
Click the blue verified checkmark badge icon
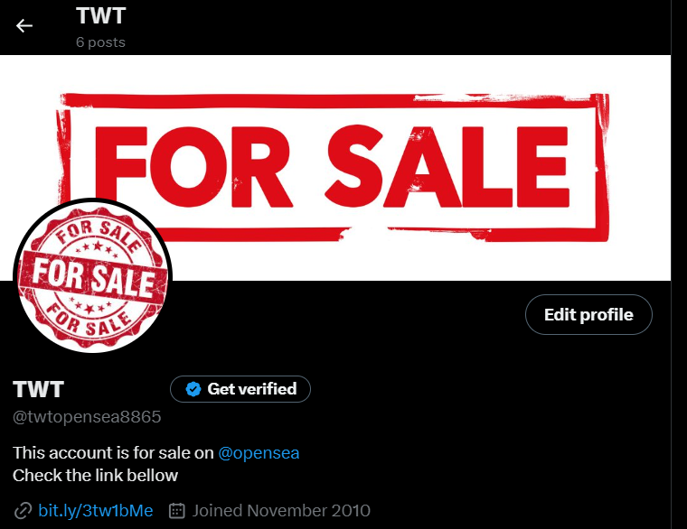(193, 389)
